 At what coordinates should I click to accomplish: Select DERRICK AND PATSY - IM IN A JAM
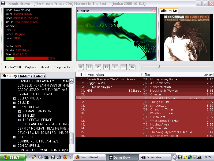pyautogui.click(x=43, y=124)
